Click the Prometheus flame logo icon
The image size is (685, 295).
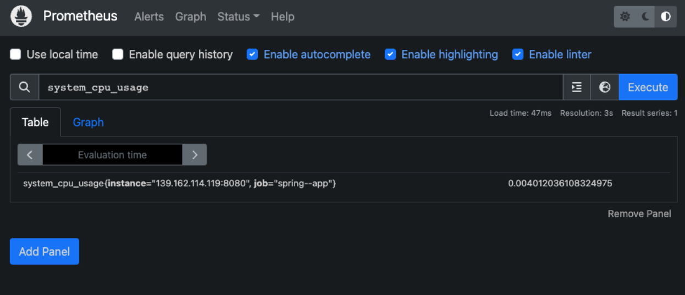tap(21, 16)
